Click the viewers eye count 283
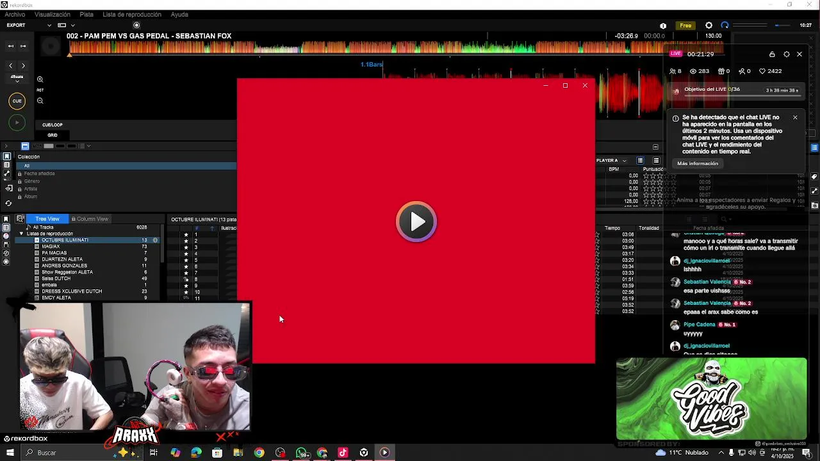820x461 pixels. [699, 71]
